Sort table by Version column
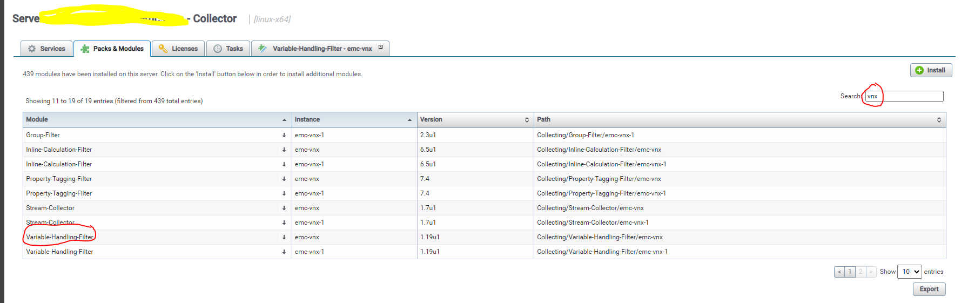The width and height of the screenshot is (961, 303). [x=475, y=119]
